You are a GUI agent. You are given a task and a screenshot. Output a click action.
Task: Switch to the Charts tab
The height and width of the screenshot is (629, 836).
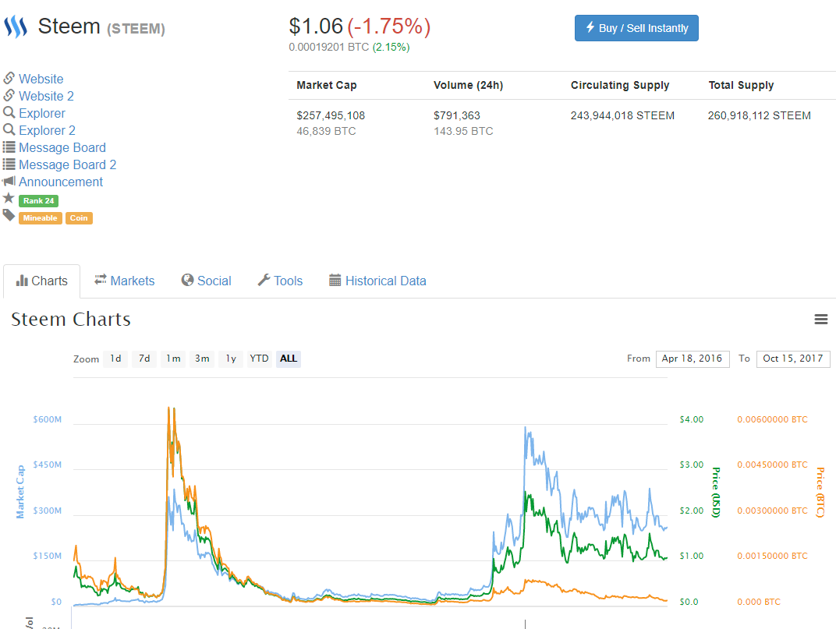pyautogui.click(x=41, y=281)
